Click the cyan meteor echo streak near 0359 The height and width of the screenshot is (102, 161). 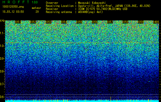(149, 82)
